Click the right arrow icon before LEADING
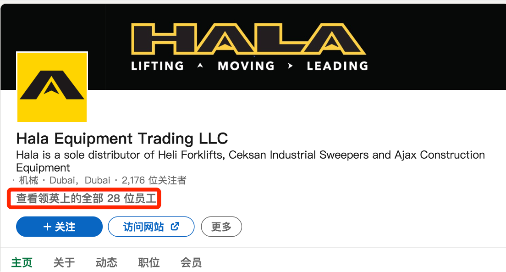This screenshot has width=506, height=272. pos(290,66)
